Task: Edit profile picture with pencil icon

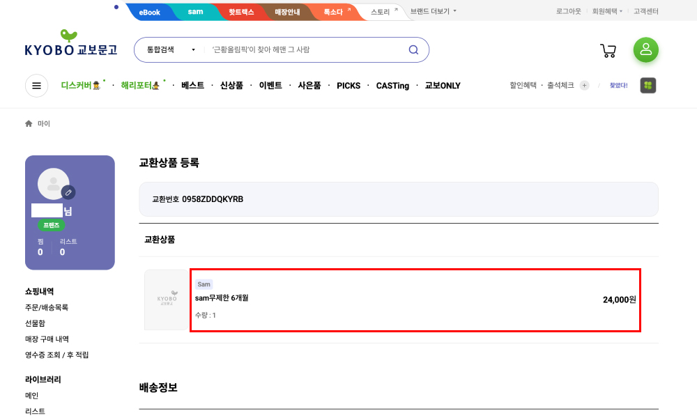Action: point(68,192)
